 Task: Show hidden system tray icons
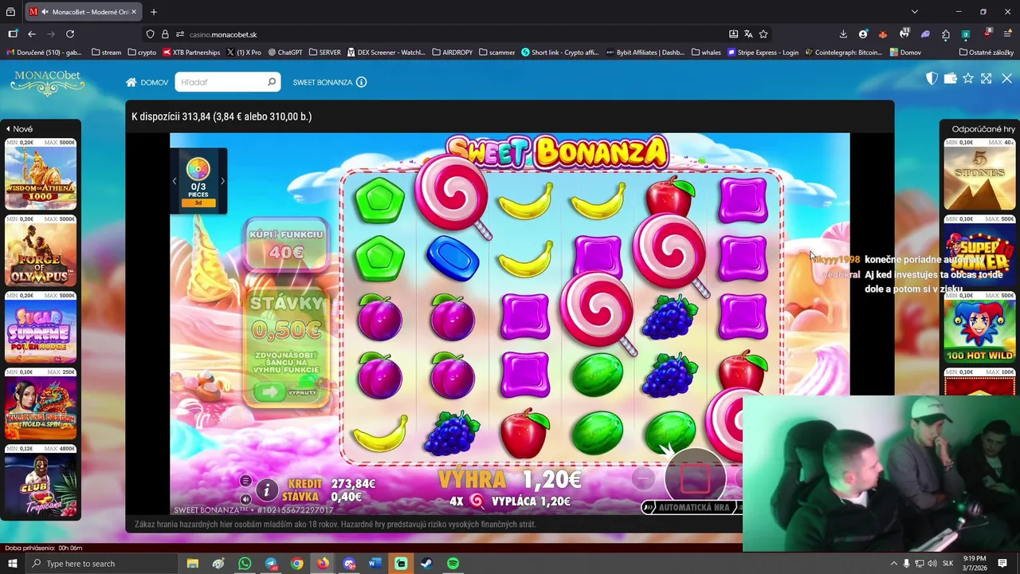(892, 564)
